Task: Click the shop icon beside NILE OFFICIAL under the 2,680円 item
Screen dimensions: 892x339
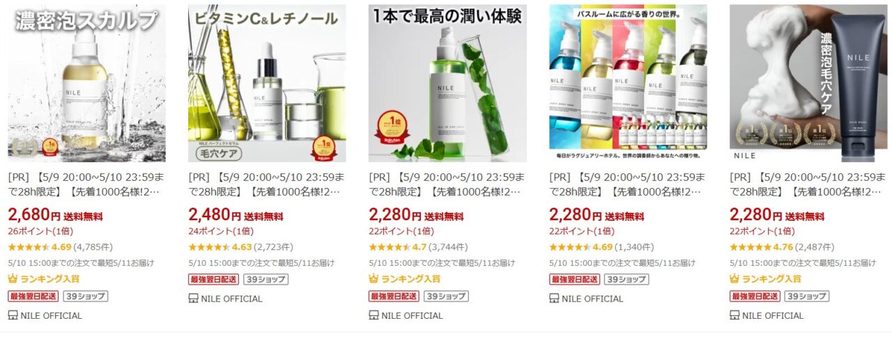Action: (13, 315)
